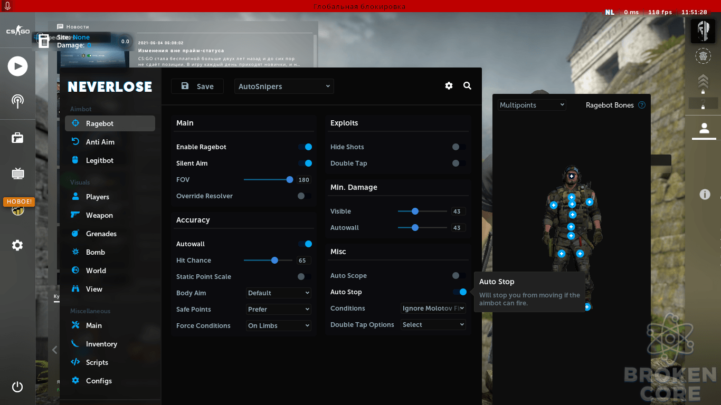Toggle the Autowall switch in Accuracy
The height and width of the screenshot is (405, 721).
pyautogui.click(x=305, y=244)
